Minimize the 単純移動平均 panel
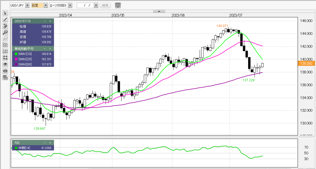The width and height of the screenshot is (316, 169). (45, 49)
